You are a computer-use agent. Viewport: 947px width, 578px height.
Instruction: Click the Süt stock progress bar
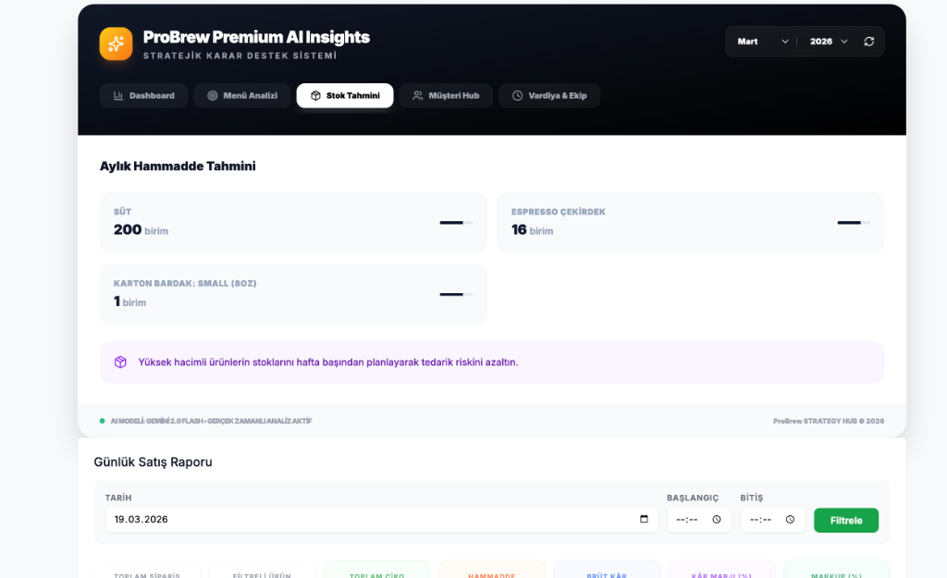click(x=455, y=223)
